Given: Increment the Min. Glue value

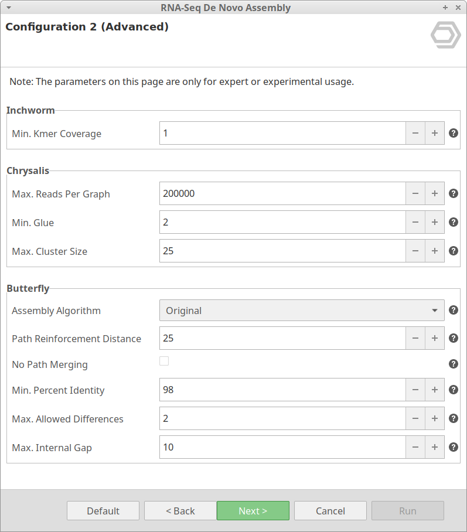Looking at the screenshot, I should [x=434, y=222].
